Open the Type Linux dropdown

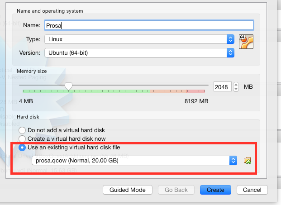click(139, 39)
